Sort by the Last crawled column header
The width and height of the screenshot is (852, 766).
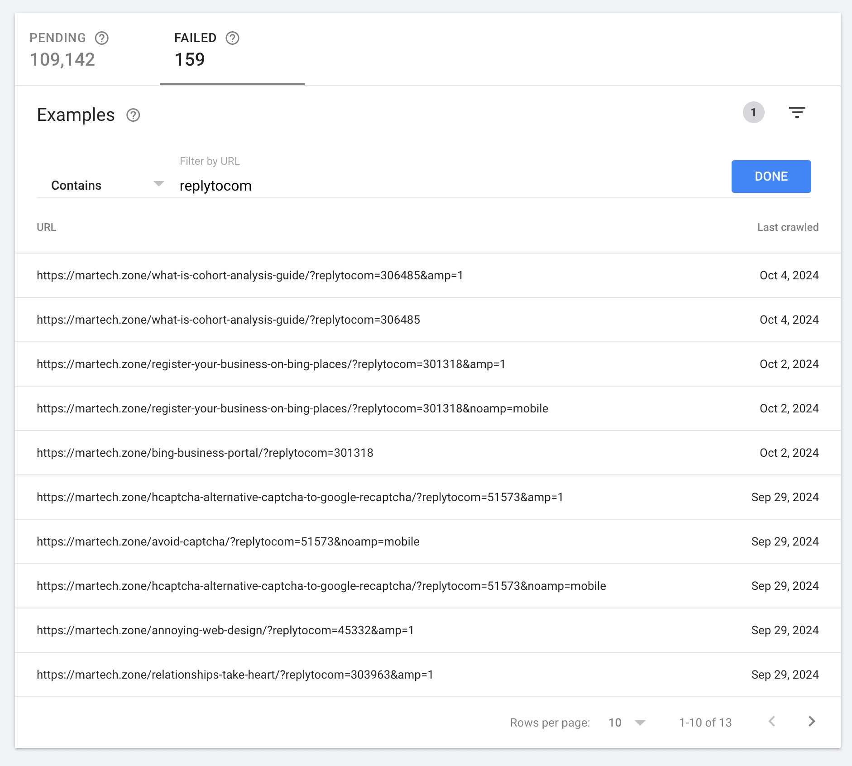[x=787, y=227]
